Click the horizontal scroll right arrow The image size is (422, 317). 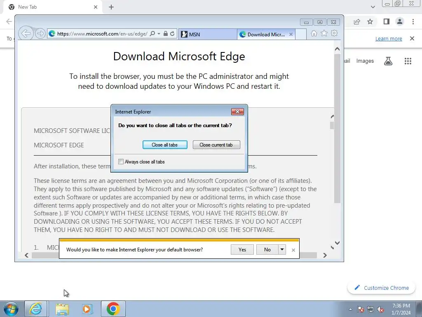tap(325, 255)
